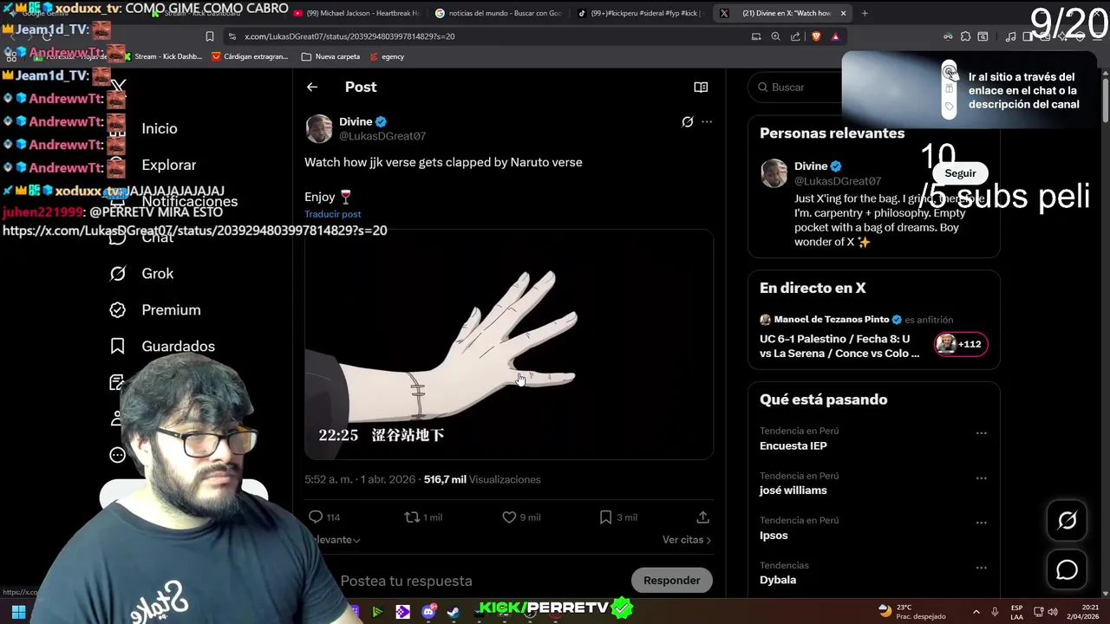
Task: Open the Windows Start menu
Action: (x=18, y=612)
